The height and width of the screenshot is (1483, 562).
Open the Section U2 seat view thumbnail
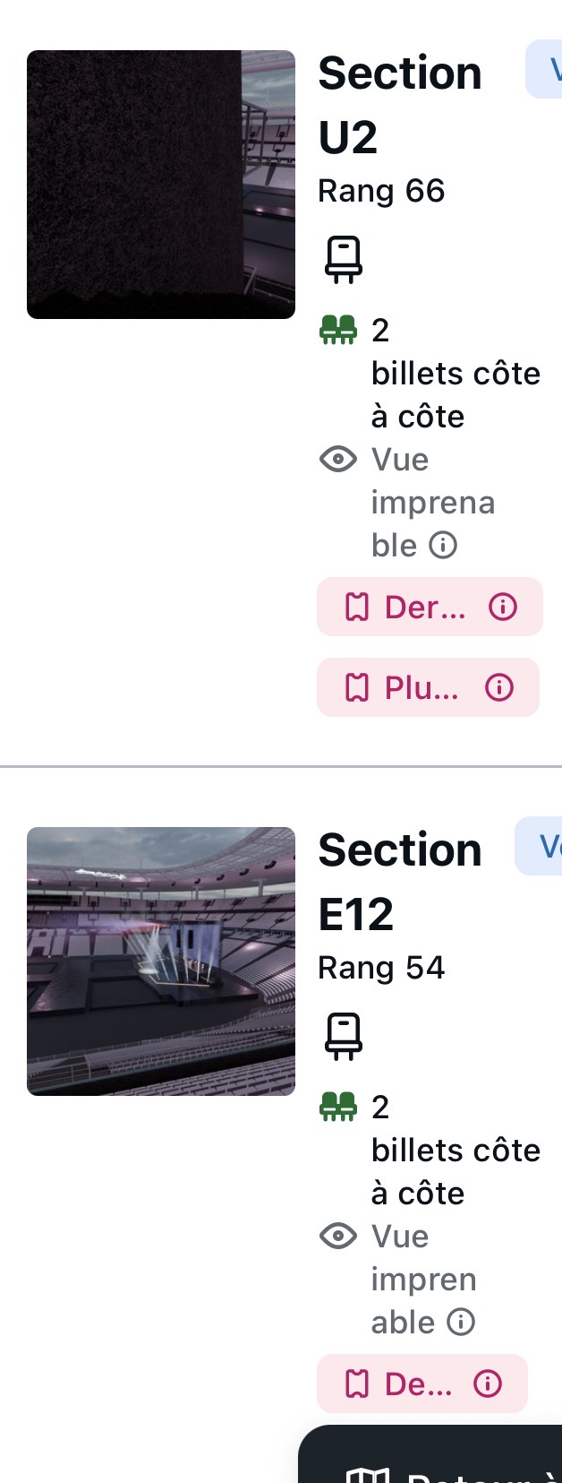pyautogui.click(x=161, y=185)
